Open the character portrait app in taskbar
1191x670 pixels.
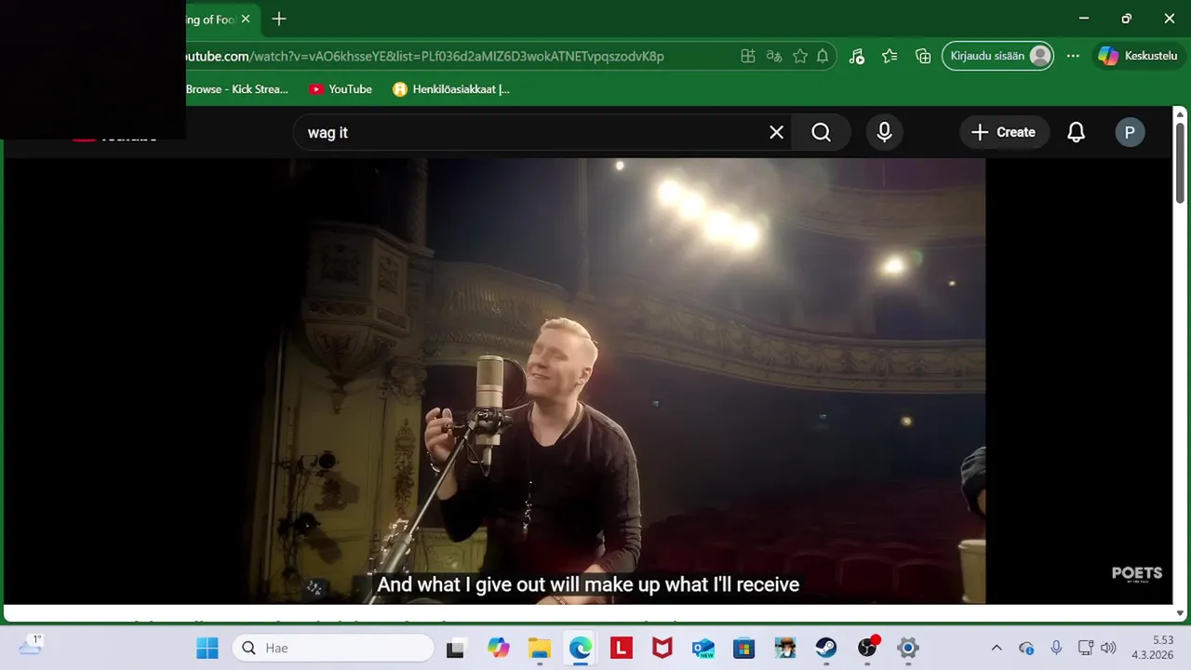pyautogui.click(x=785, y=648)
